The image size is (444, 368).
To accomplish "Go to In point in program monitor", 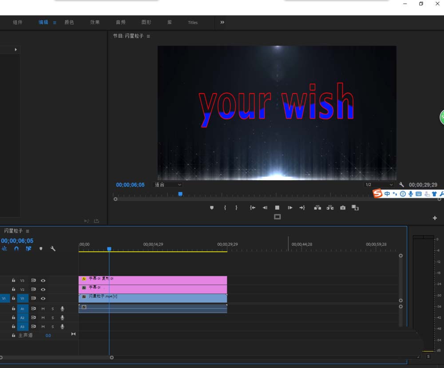I will click(253, 208).
